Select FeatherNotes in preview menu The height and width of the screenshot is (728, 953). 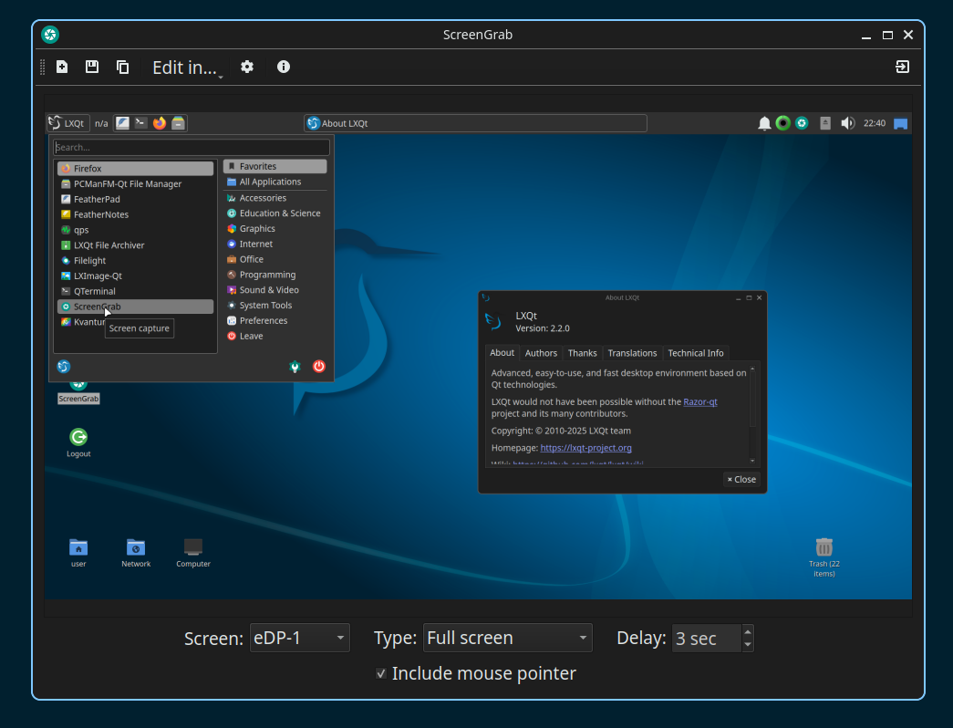135,214
